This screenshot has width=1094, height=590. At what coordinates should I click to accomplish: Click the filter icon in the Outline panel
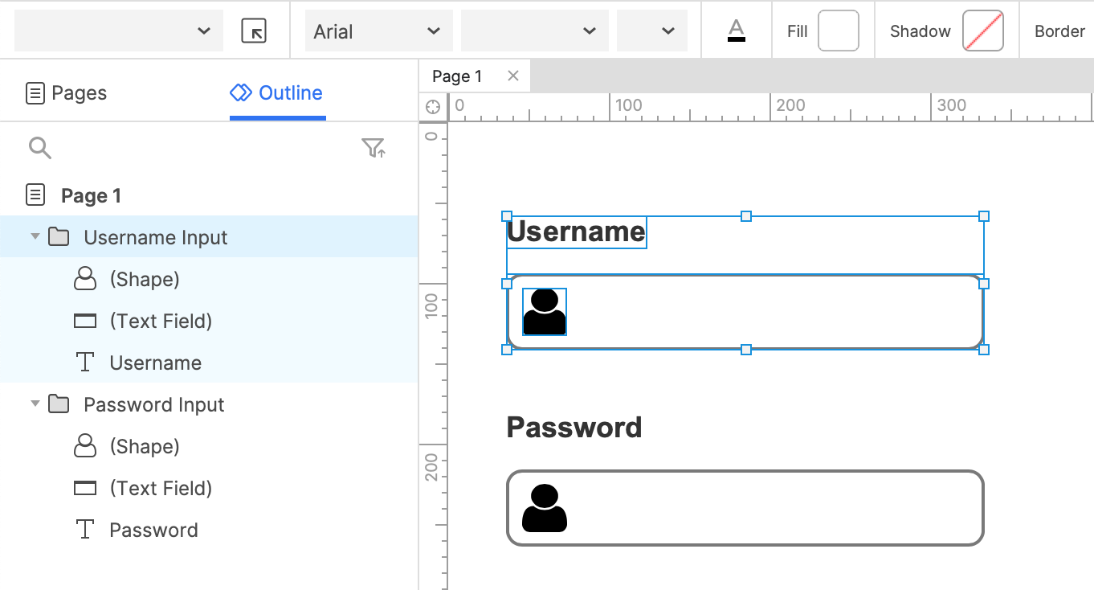click(373, 148)
